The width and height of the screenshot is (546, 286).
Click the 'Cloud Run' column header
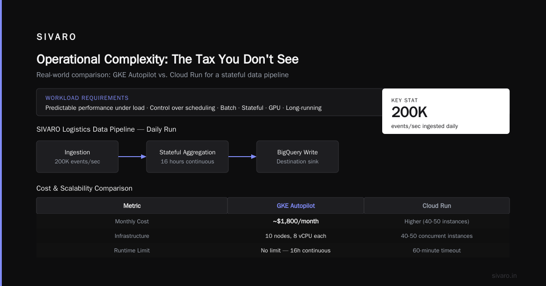[437, 206]
